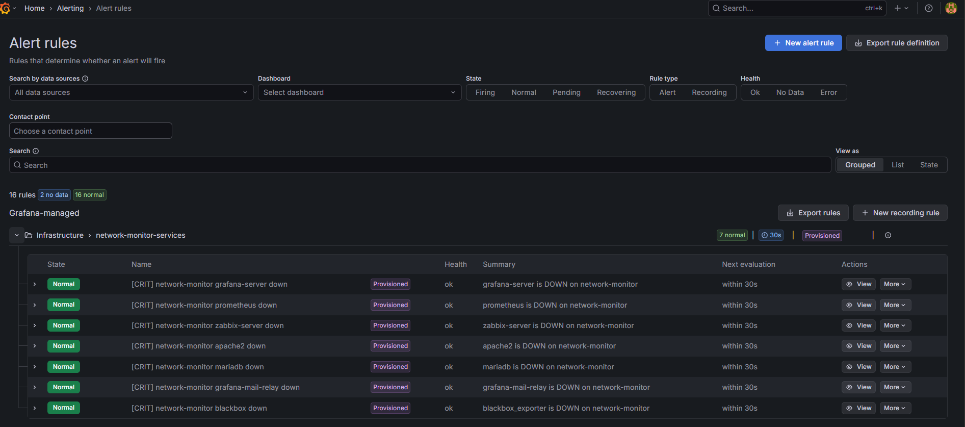Collapse the Infrastructure network-monitor-services group
Image resolution: width=965 pixels, height=427 pixels.
(17, 235)
